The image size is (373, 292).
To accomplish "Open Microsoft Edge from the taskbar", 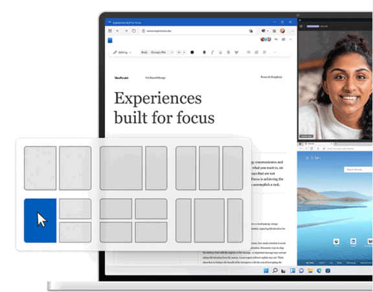I will pyautogui.click(x=319, y=271).
